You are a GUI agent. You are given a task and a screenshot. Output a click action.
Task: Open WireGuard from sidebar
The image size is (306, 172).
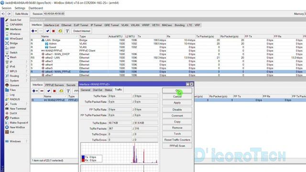pos(16,39)
